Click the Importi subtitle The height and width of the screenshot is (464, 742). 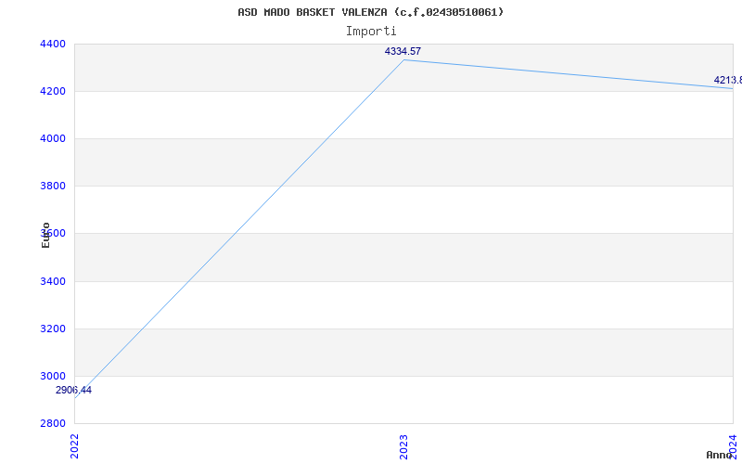pos(370,32)
